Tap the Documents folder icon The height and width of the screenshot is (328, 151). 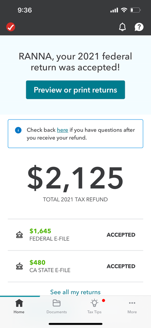tap(57, 303)
